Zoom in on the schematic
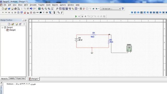The height and width of the screenshot is (94, 167). [43, 9]
